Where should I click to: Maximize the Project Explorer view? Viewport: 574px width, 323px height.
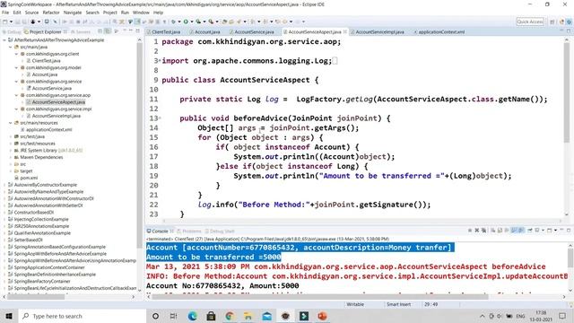(137, 31)
